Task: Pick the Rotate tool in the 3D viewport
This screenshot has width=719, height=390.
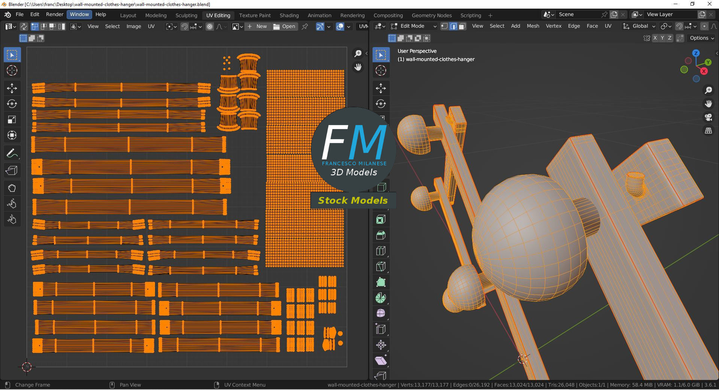Action: pos(381,104)
